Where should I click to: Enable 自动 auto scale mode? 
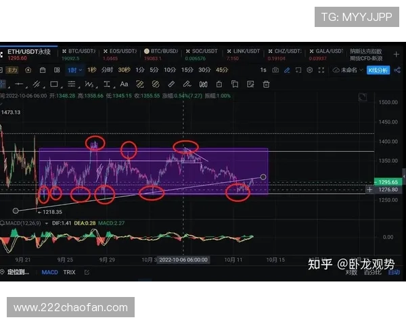[393, 273]
